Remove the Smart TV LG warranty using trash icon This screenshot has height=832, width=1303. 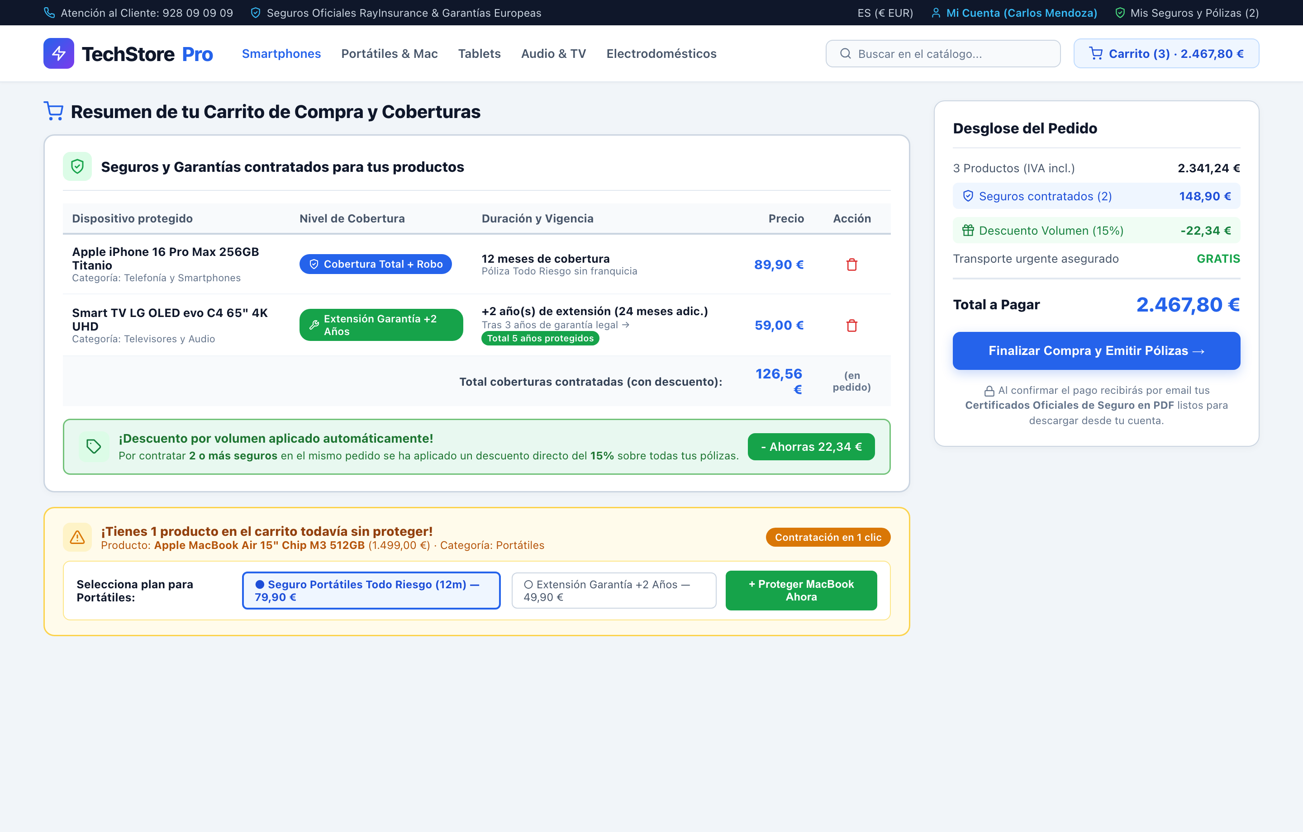pyautogui.click(x=852, y=325)
